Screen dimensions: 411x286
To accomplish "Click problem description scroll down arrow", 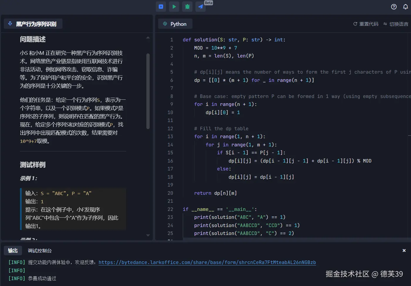I will pyautogui.click(x=148, y=235).
